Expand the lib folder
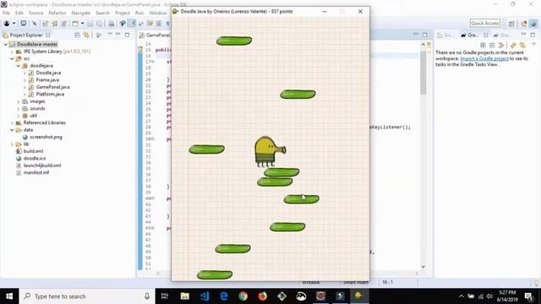Image resolution: width=541 pixels, height=304 pixels. (12, 144)
